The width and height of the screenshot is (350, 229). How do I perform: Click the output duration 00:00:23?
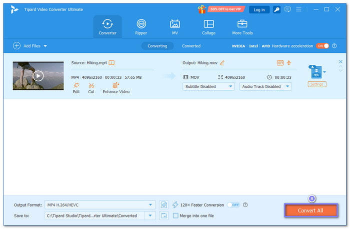point(283,77)
